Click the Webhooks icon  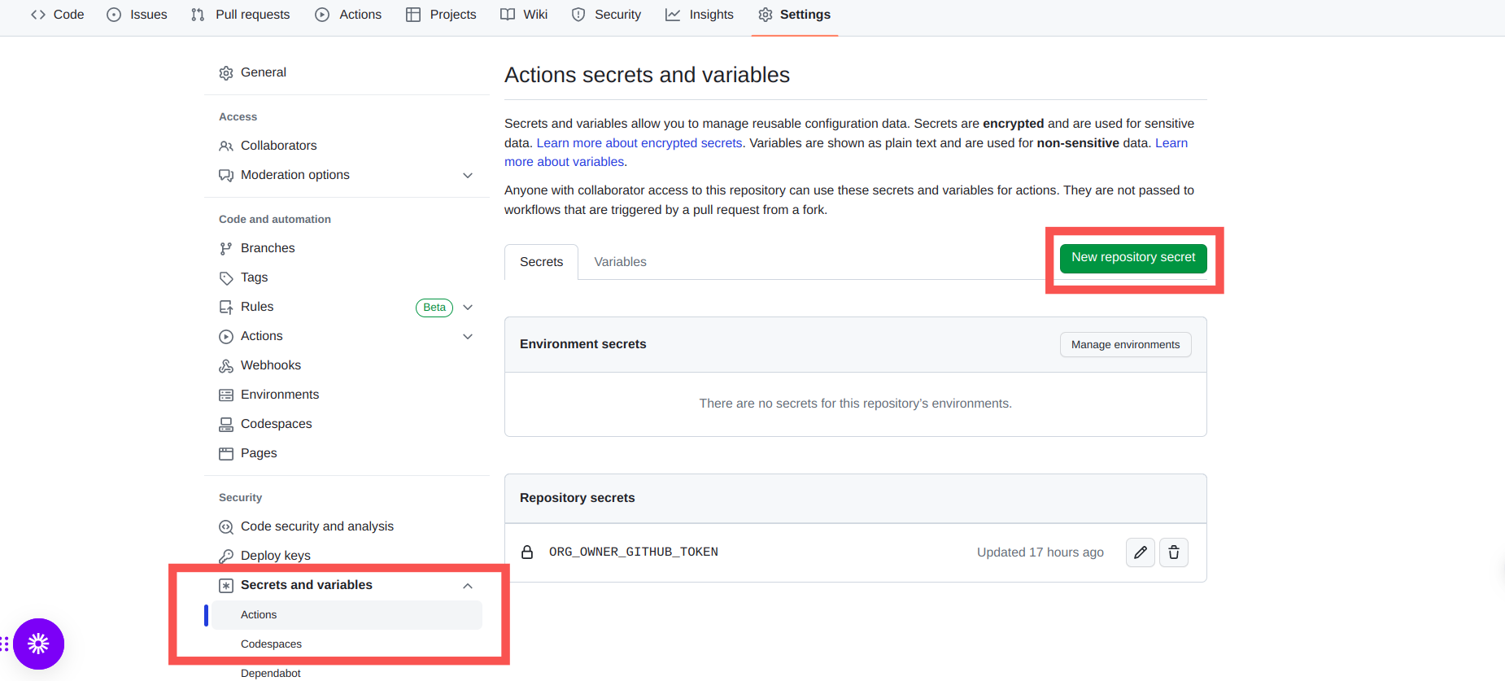click(226, 366)
